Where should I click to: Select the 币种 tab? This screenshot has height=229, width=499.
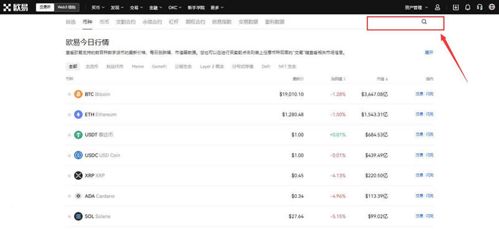(x=87, y=22)
